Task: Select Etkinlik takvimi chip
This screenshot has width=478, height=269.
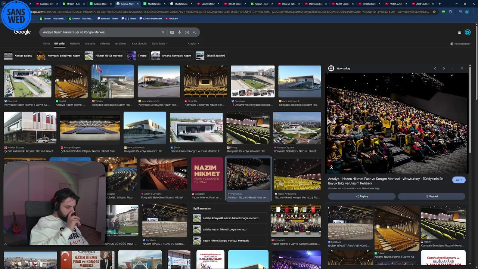Action: [211, 56]
